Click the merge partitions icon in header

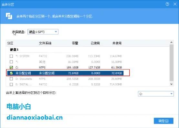click(x=9, y=16)
